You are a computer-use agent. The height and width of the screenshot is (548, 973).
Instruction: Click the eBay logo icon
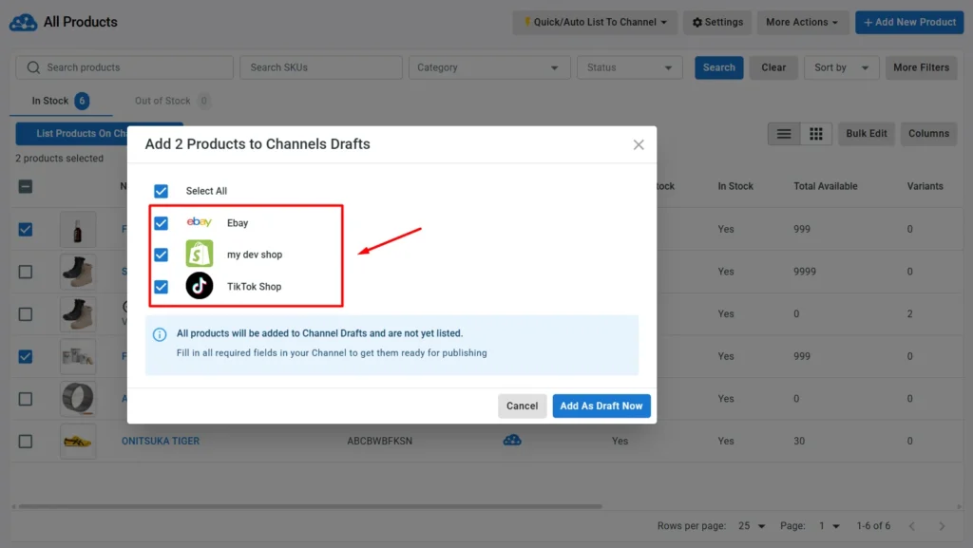click(x=200, y=222)
